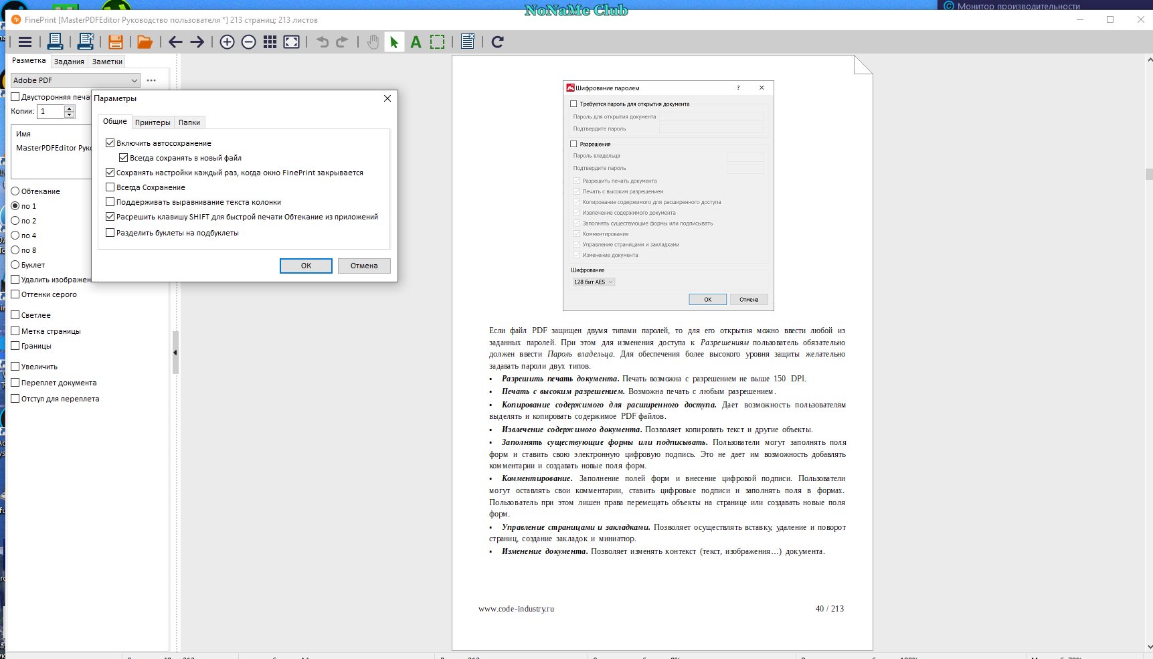The image size is (1153, 659).
Task: Select layout по 4 radio button
Action: (15, 236)
